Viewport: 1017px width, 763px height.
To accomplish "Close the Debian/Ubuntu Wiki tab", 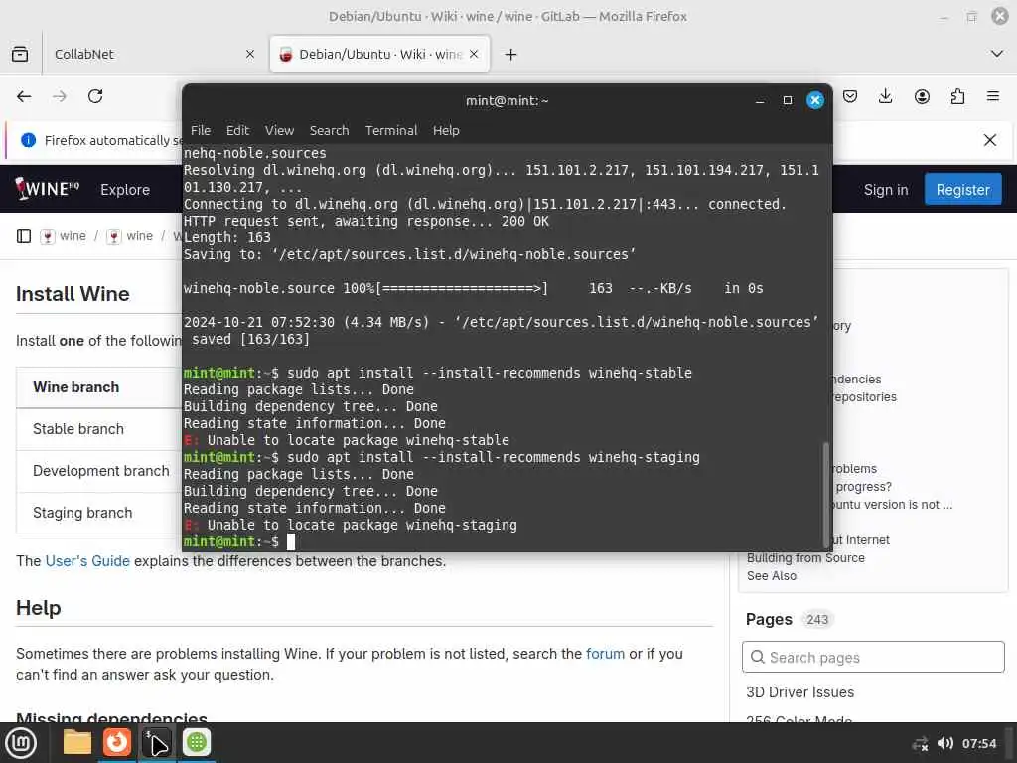I will [474, 54].
